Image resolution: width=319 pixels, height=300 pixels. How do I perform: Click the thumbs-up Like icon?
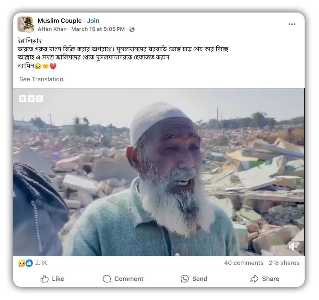[45, 279]
